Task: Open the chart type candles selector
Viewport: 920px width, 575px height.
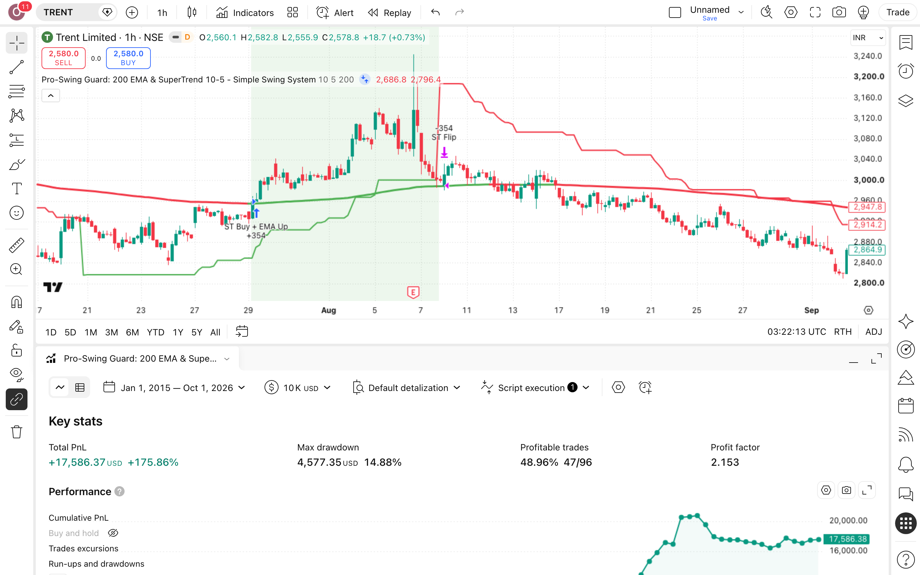Action: click(192, 12)
